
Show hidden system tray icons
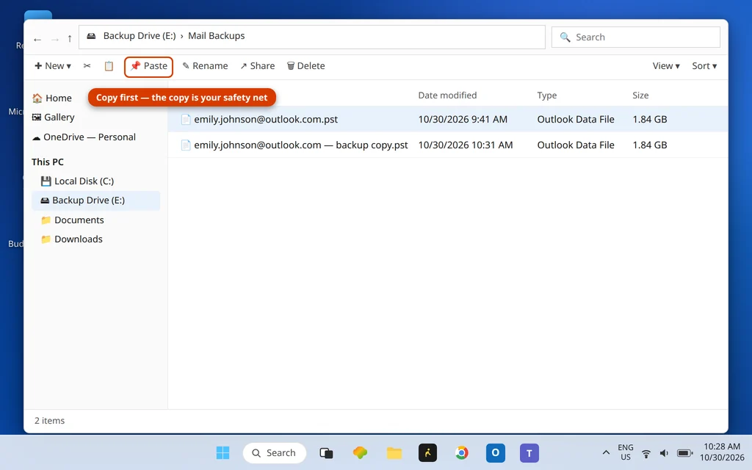coord(606,452)
